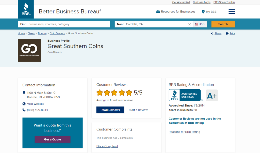Open the BBB Scam Tracker link
This screenshot has width=260, height=153.
pyautogui.click(x=224, y=2)
